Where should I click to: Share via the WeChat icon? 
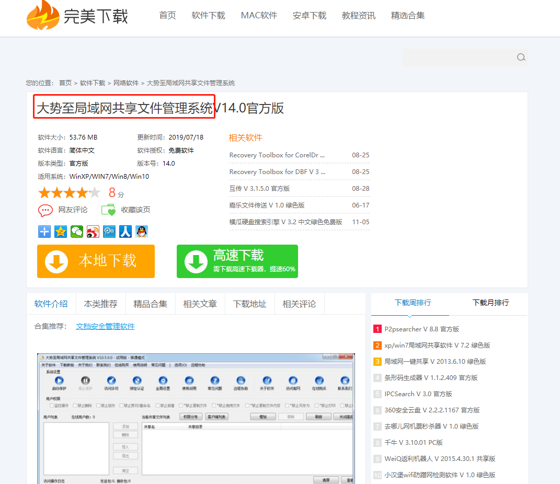[77, 232]
